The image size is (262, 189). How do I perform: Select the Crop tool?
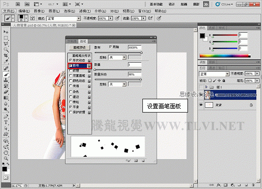[6, 55]
